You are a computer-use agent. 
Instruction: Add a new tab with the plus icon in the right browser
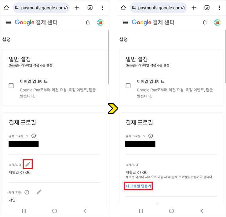(x=194, y=8)
